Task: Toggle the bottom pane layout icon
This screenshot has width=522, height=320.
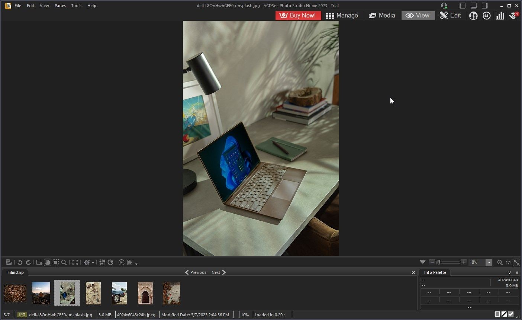Action: (x=474, y=6)
